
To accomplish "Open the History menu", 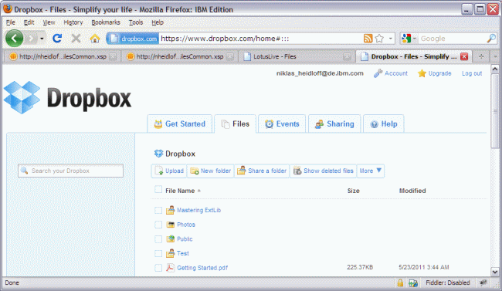I will coord(73,22).
